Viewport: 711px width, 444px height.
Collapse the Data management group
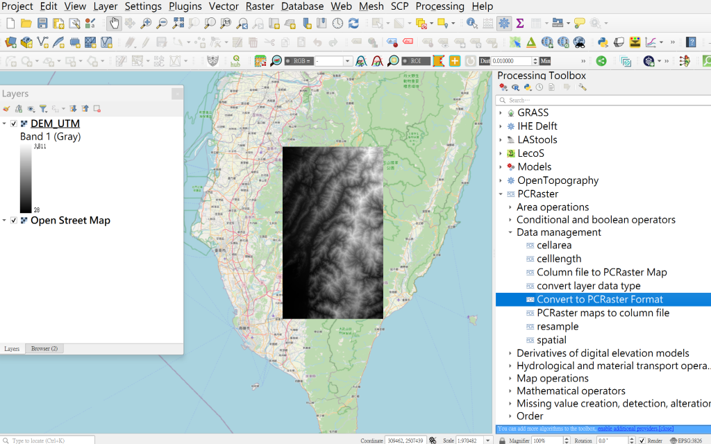(510, 232)
